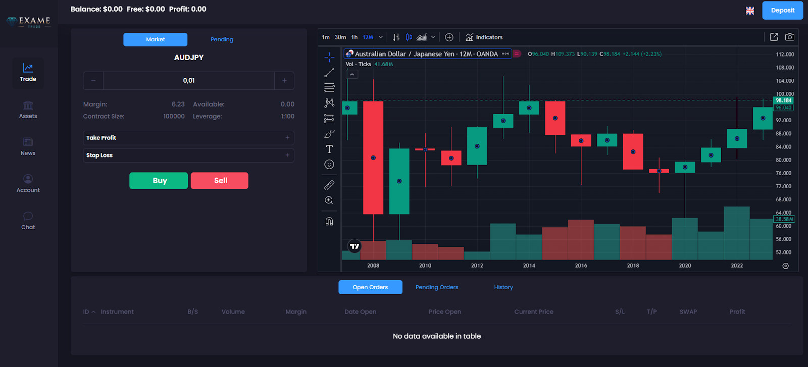Image resolution: width=808 pixels, height=367 pixels.
Task: Open the Chat section in sidebar
Action: [x=28, y=221]
